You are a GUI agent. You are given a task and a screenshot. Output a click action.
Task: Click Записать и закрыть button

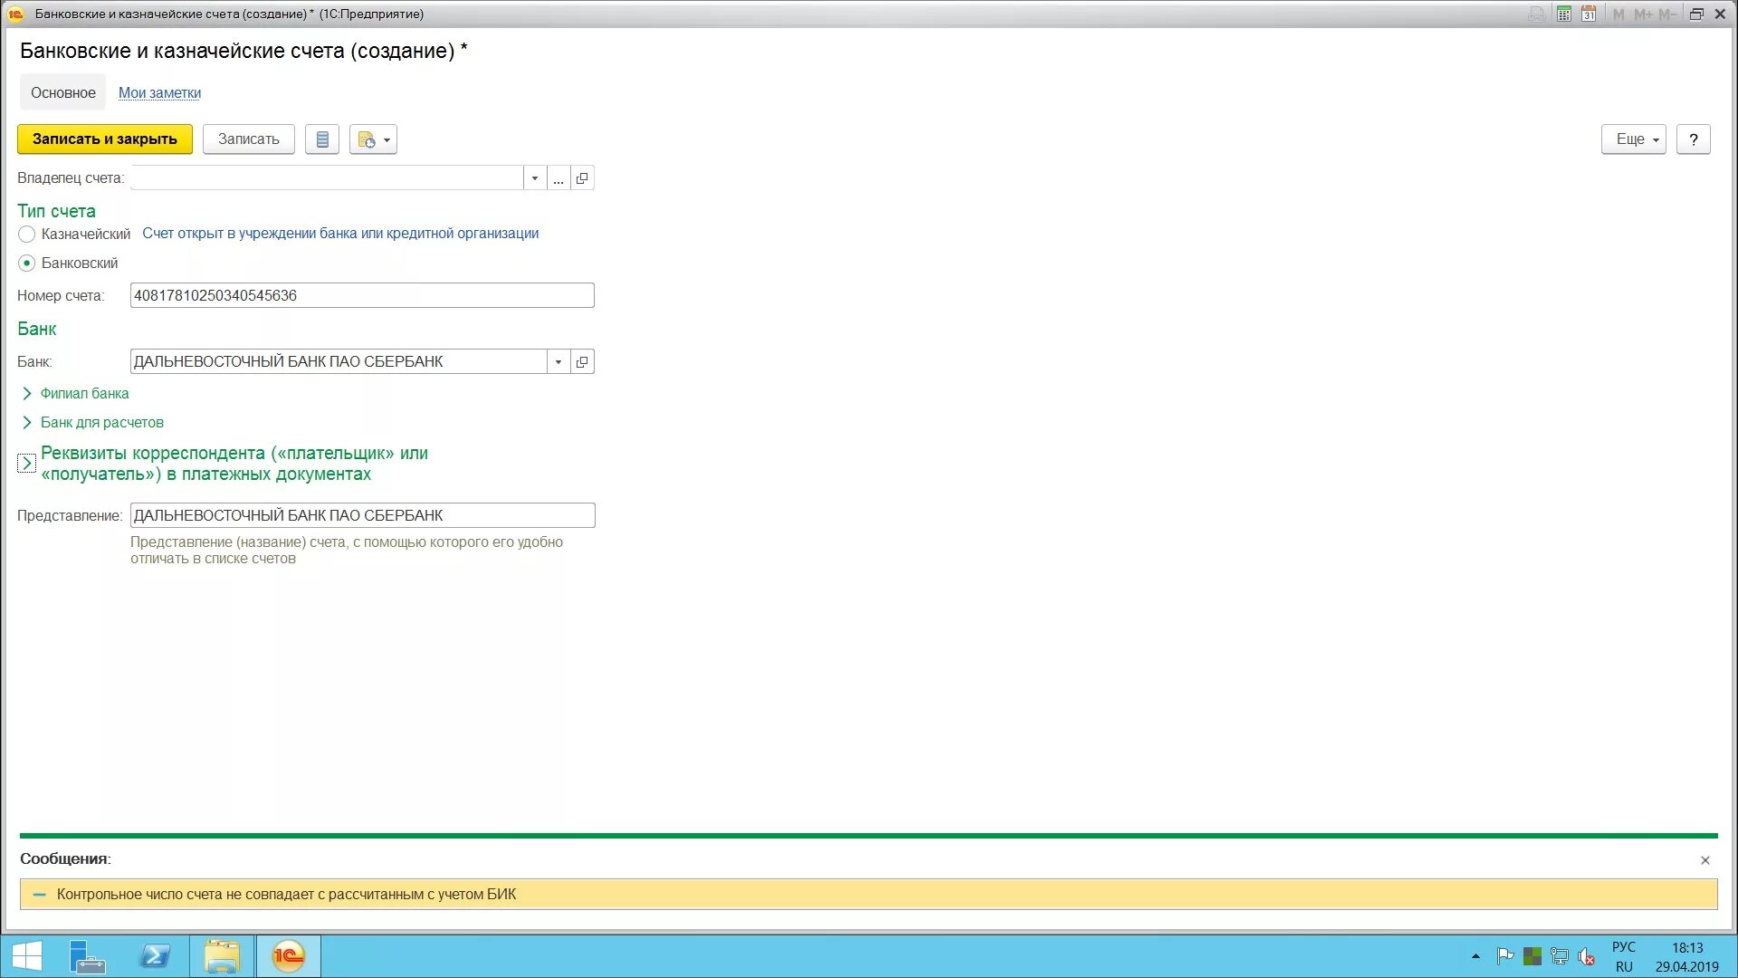click(104, 139)
